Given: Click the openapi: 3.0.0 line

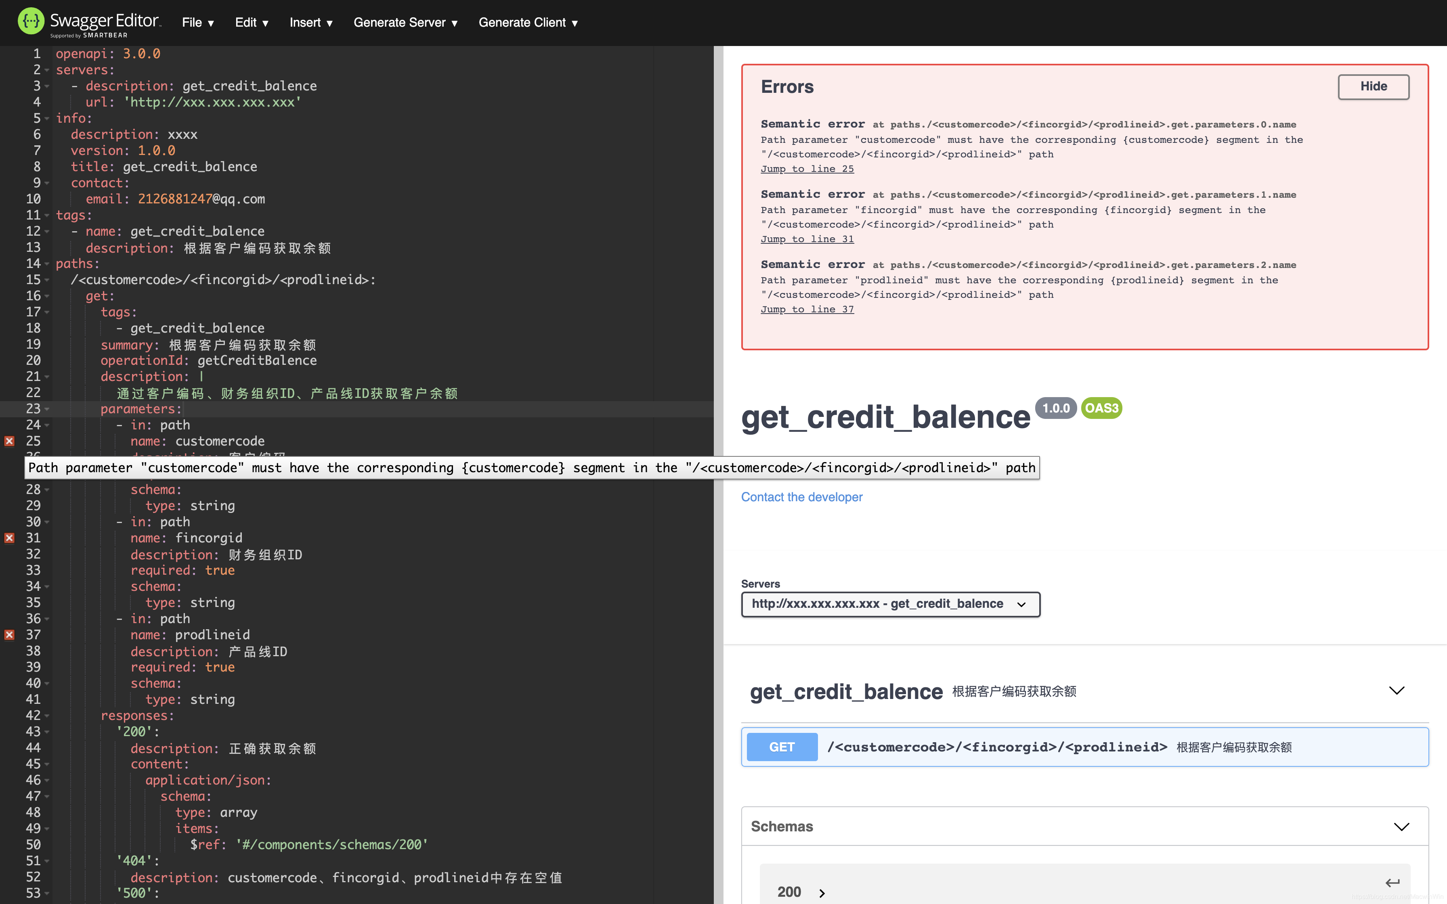Looking at the screenshot, I should click(x=108, y=54).
